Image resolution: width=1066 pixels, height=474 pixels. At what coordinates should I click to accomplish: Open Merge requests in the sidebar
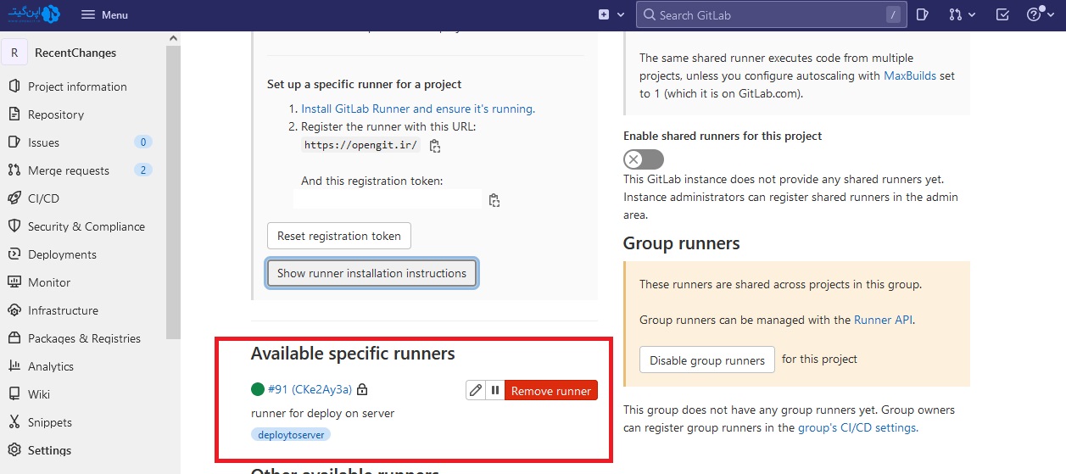[68, 170]
